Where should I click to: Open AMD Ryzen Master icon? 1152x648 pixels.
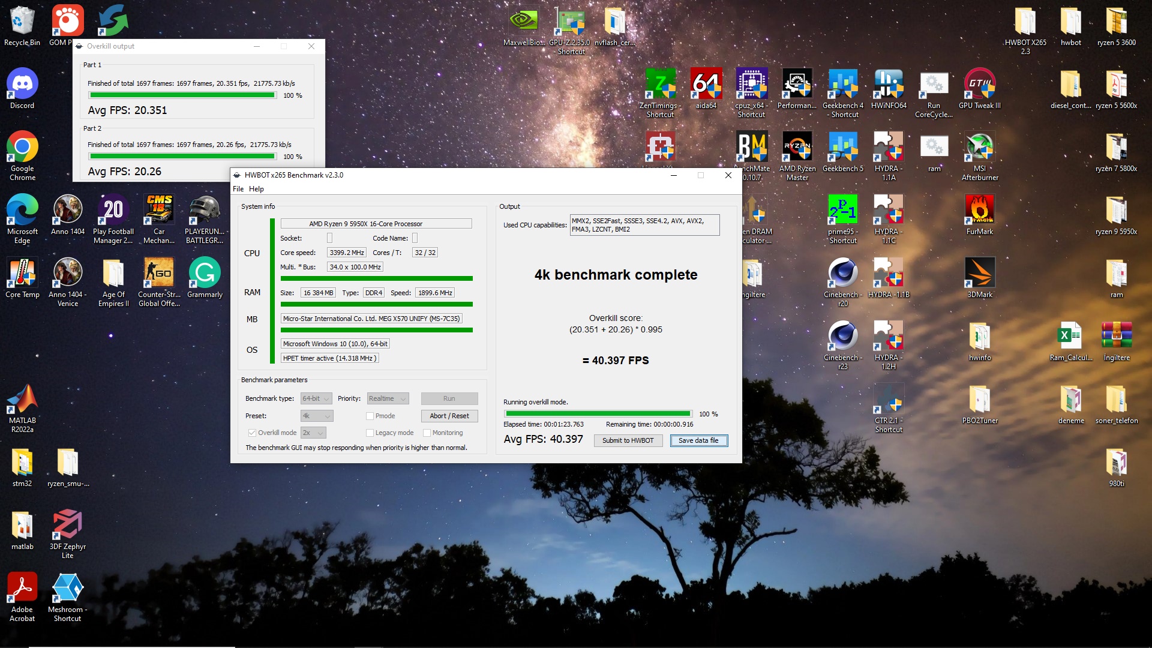pyautogui.click(x=797, y=156)
